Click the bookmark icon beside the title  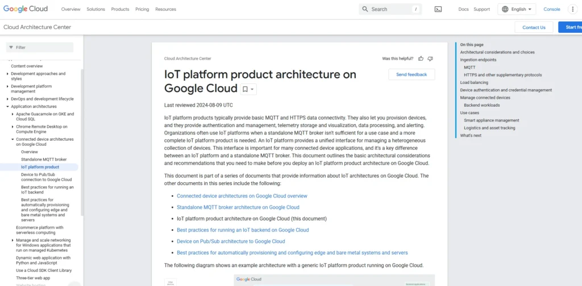[245, 89]
